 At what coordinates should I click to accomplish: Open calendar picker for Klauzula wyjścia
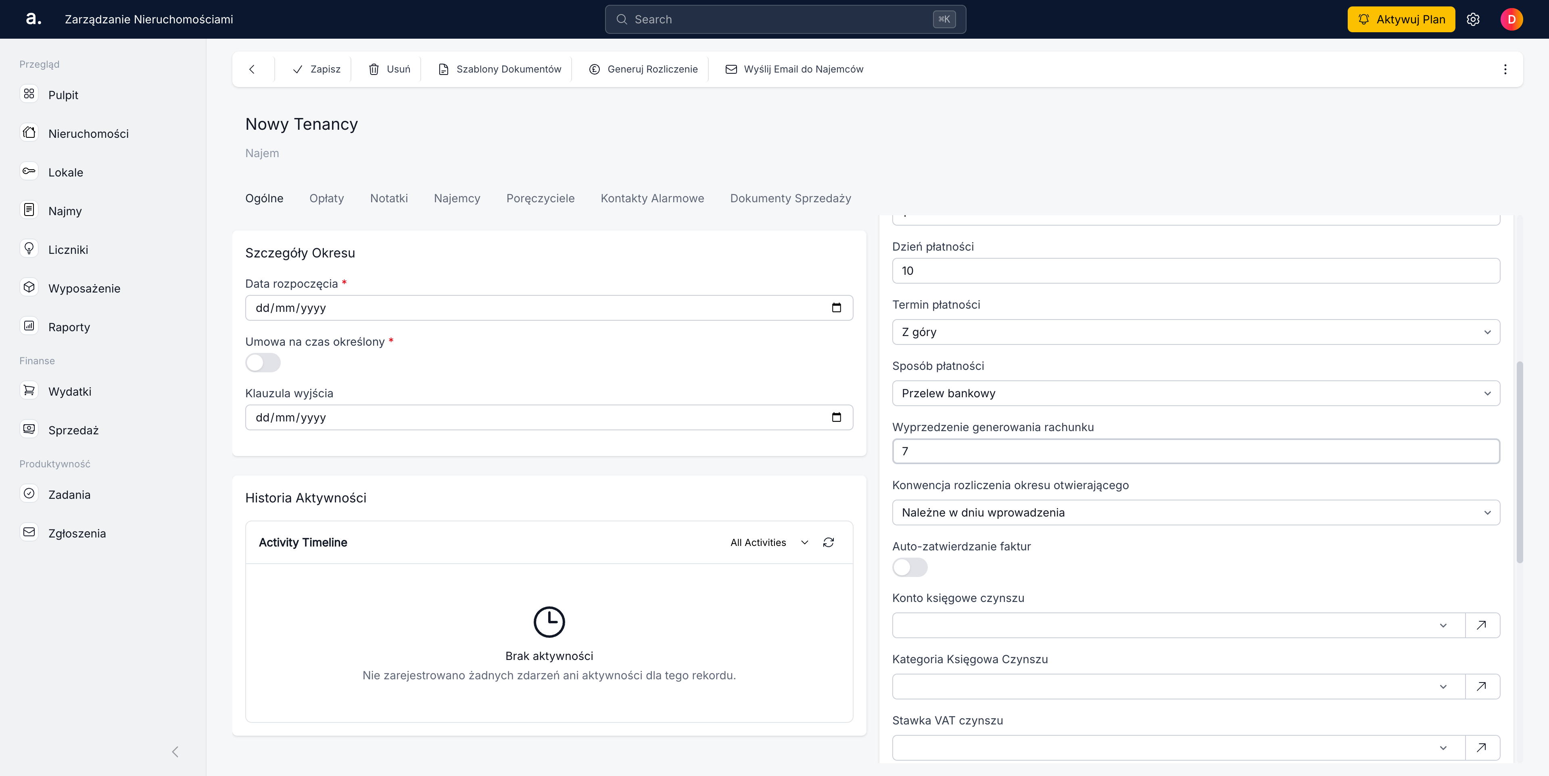(x=837, y=417)
